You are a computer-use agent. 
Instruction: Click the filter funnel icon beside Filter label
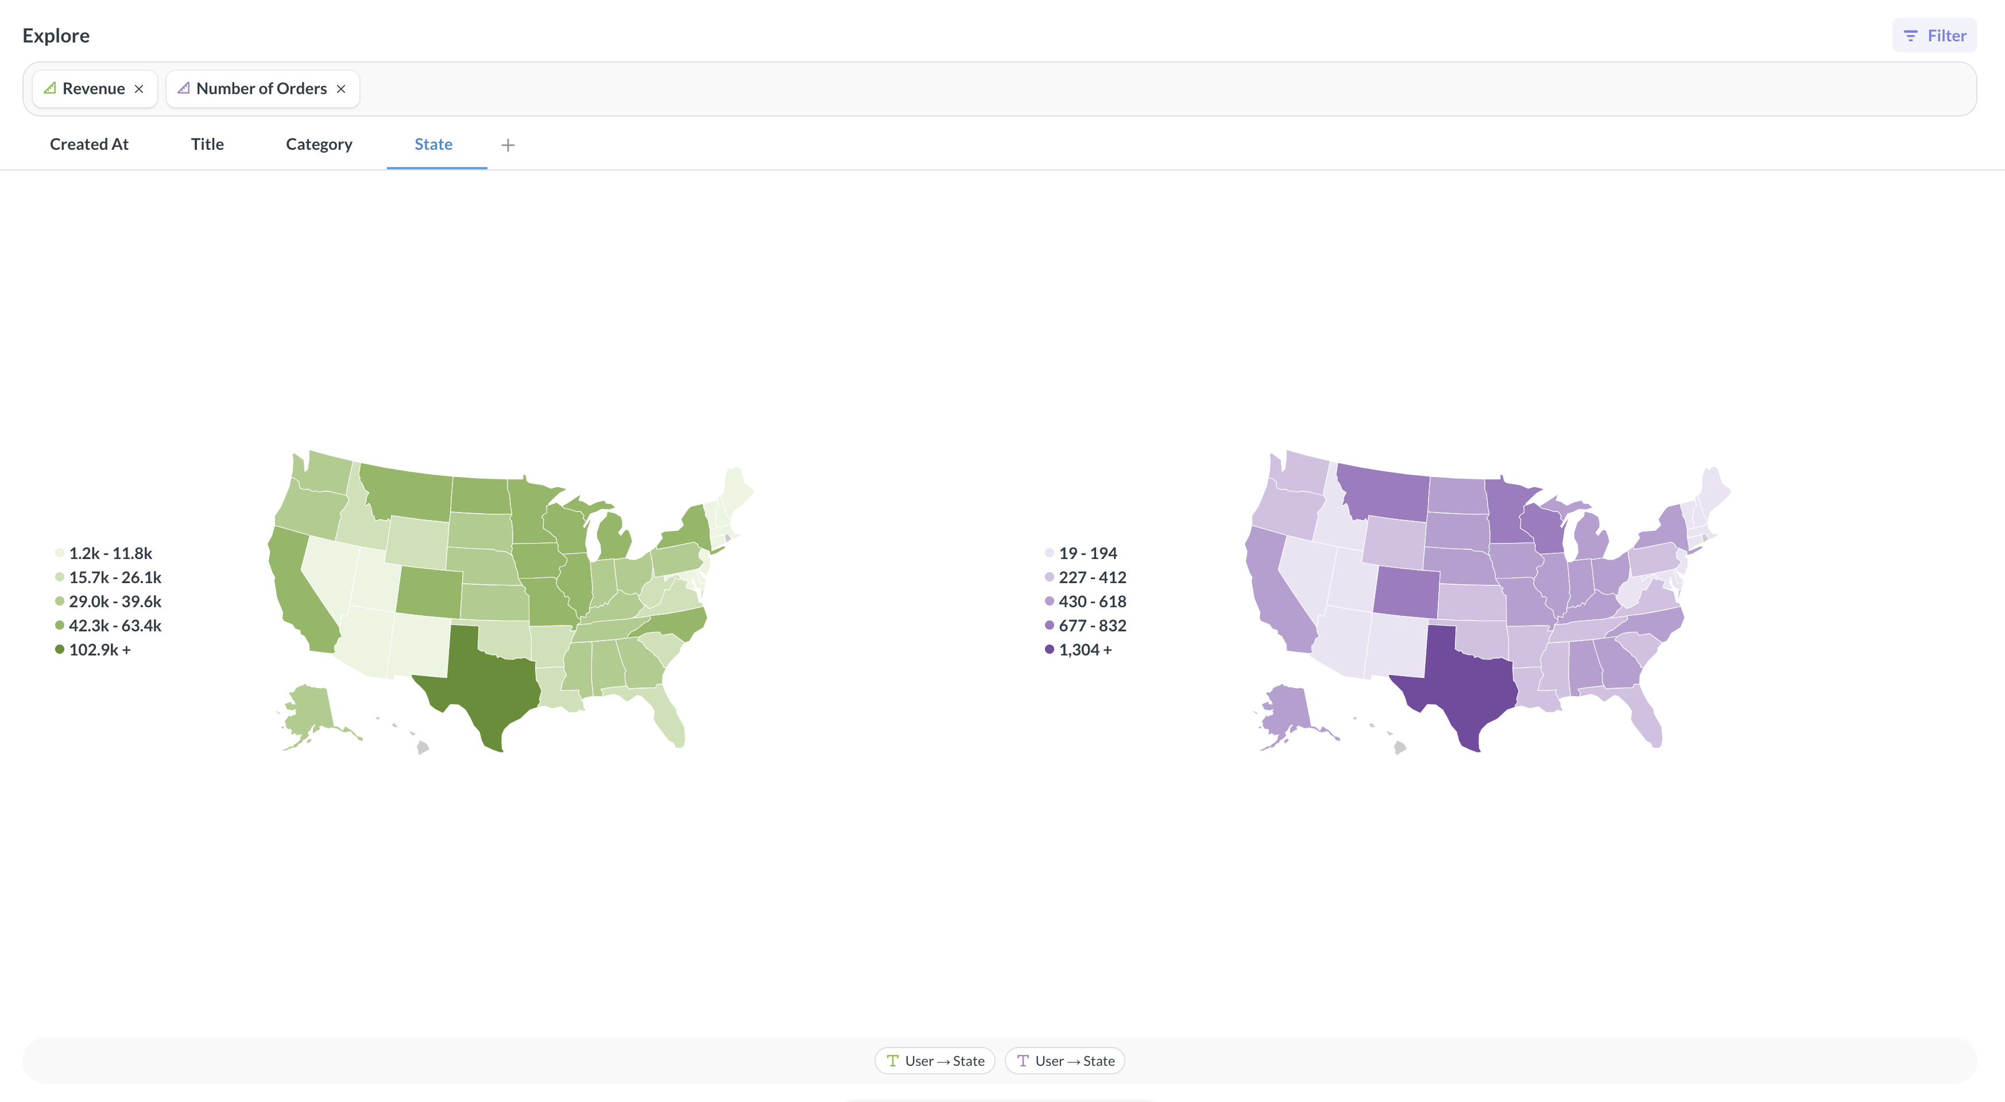pyautogui.click(x=1911, y=35)
